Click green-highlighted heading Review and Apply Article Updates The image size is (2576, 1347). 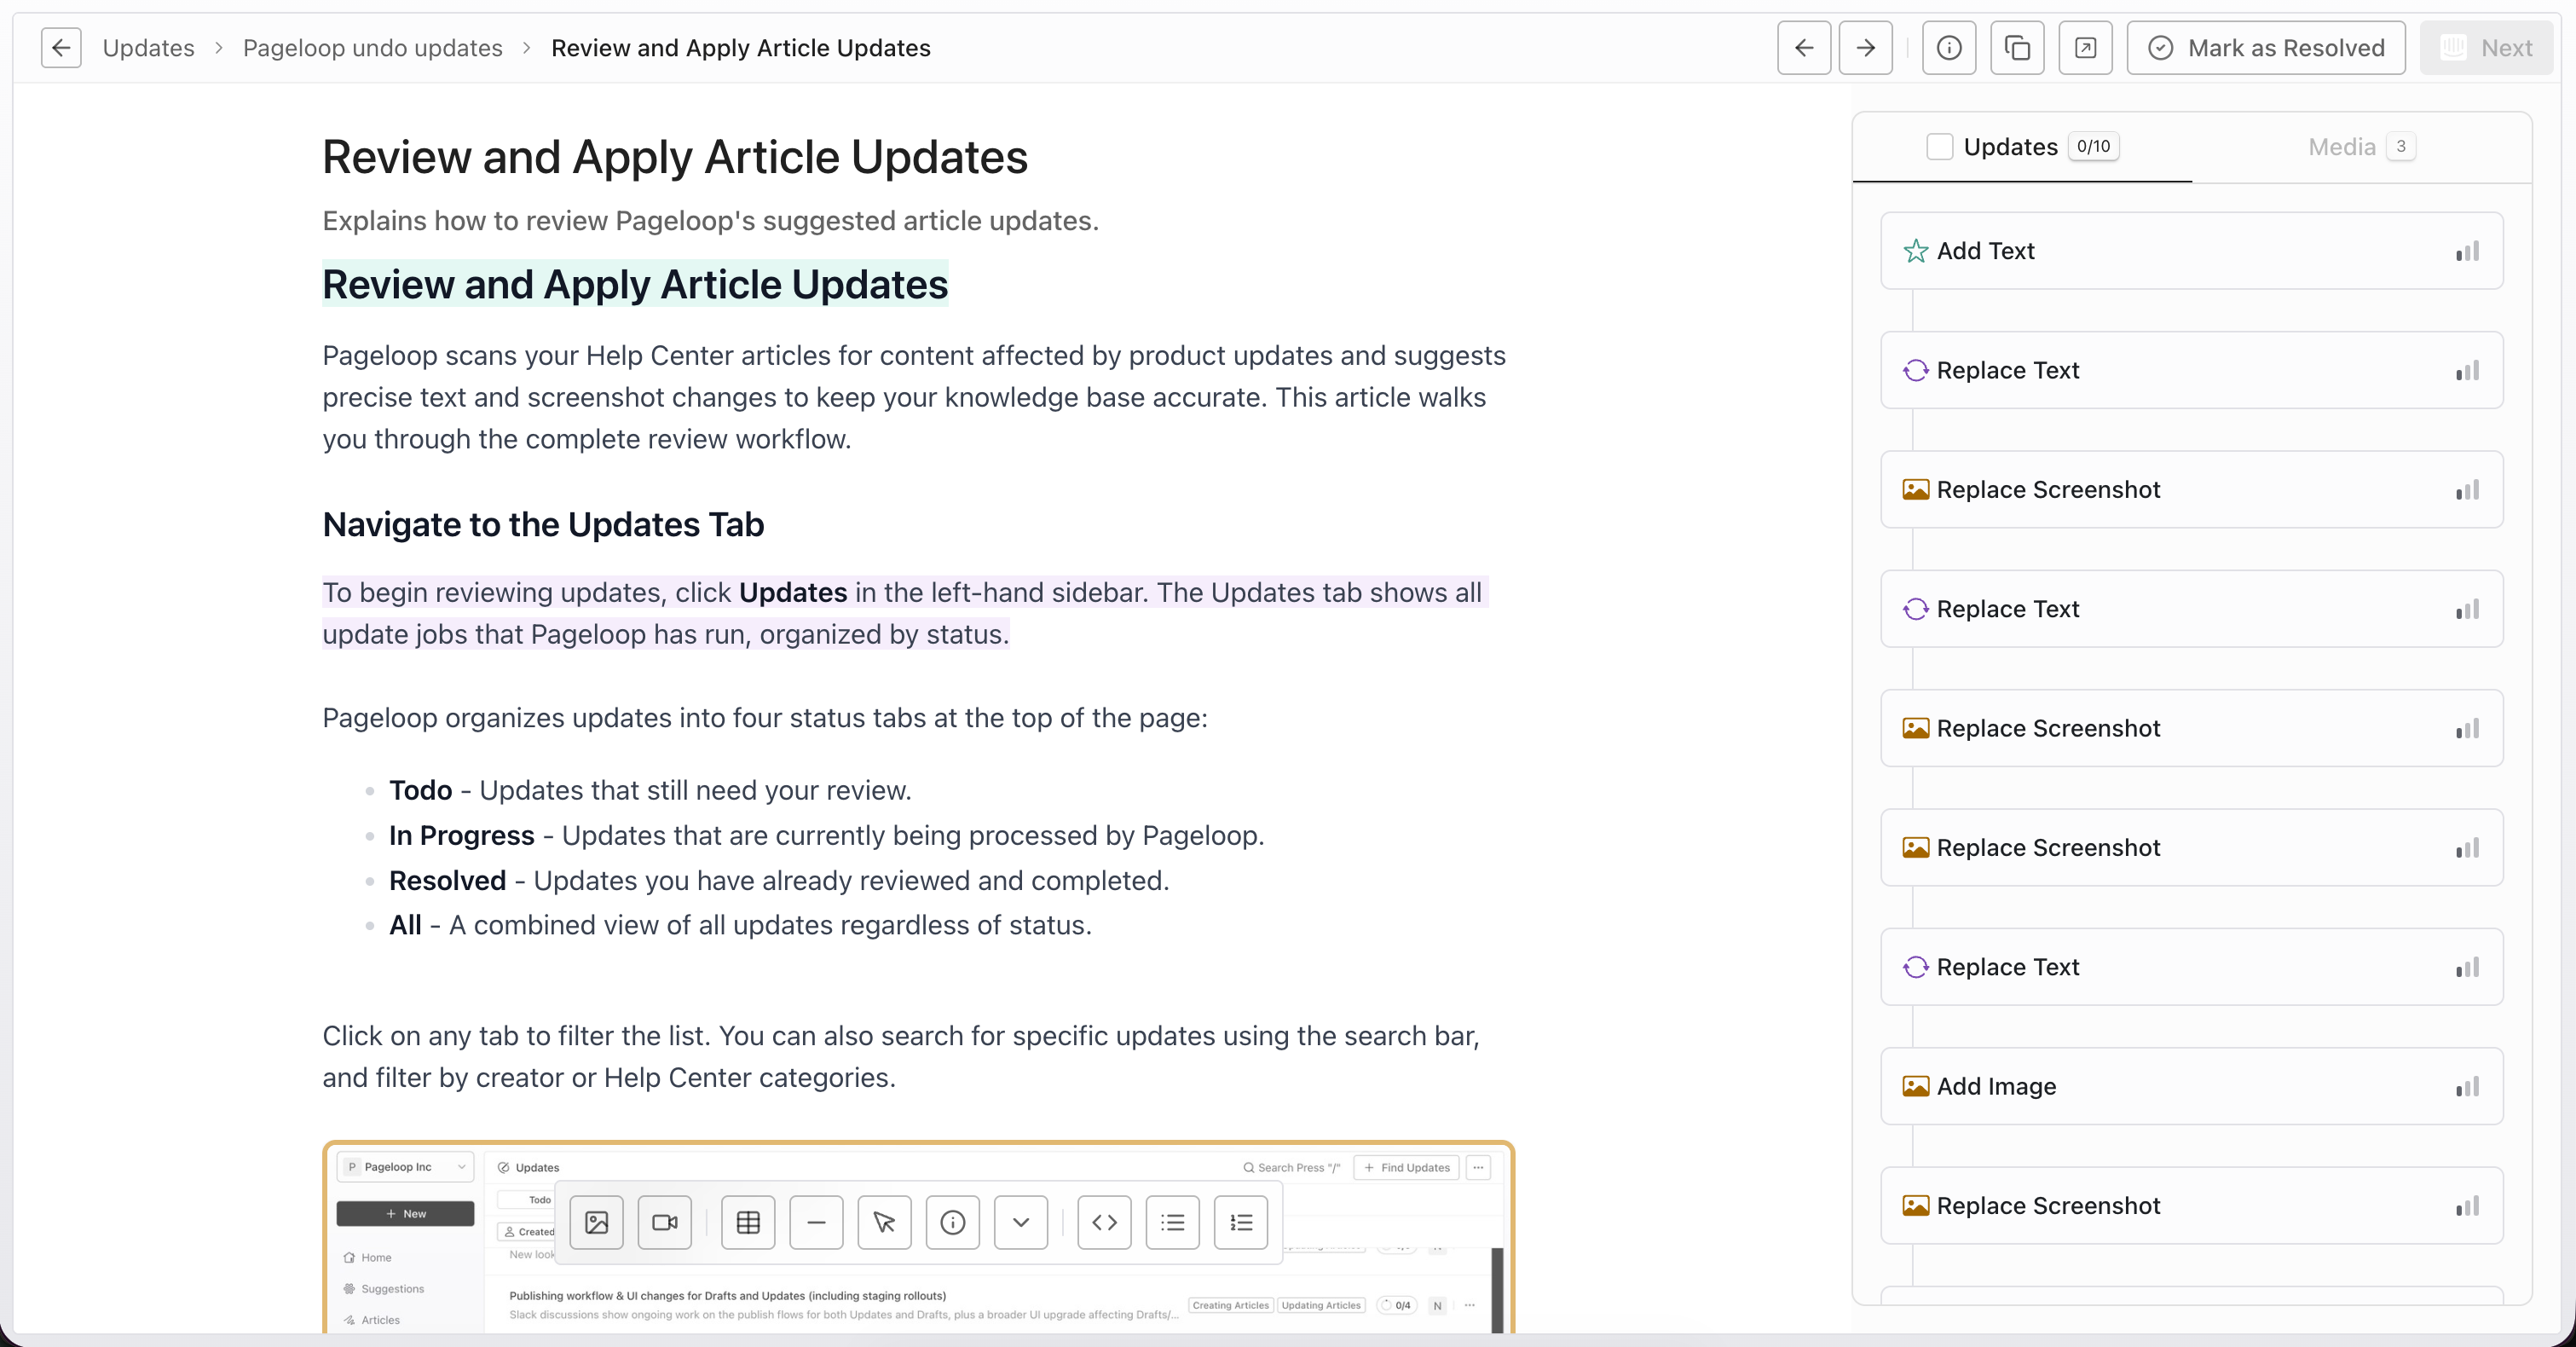click(635, 284)
